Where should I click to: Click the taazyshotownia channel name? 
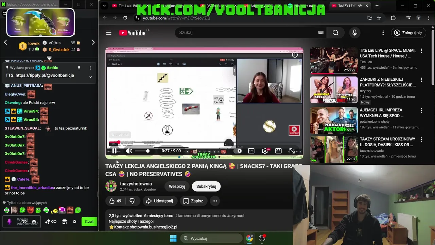136,184
